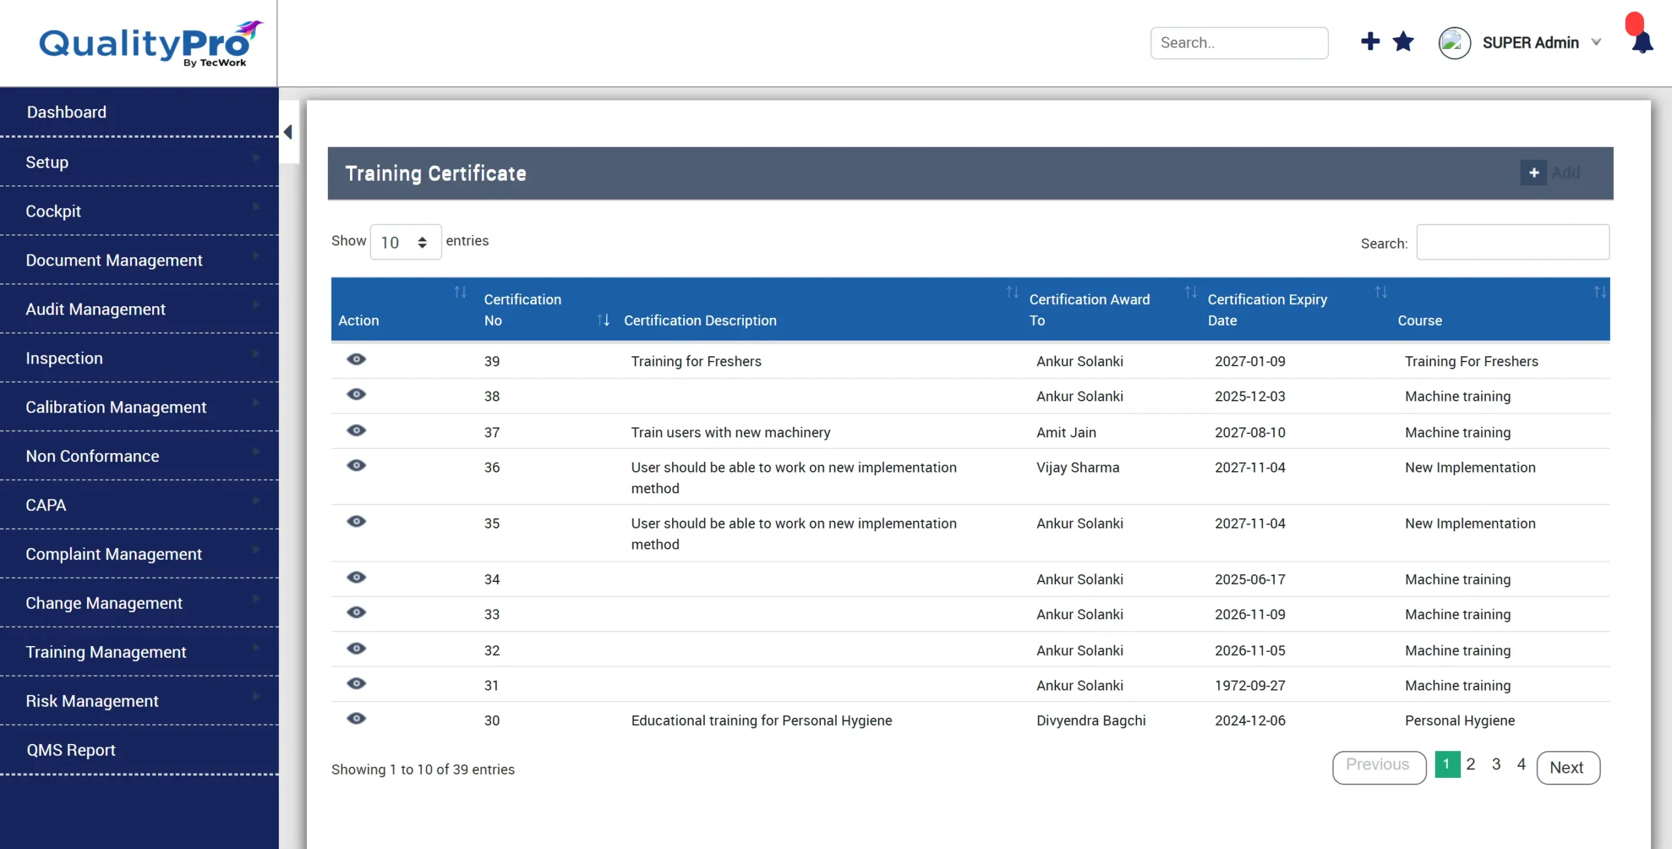Viewport: 1672px width, 849px height.
Task: Expand the SUPER Admin user menu chevron
Action: 1596,42
